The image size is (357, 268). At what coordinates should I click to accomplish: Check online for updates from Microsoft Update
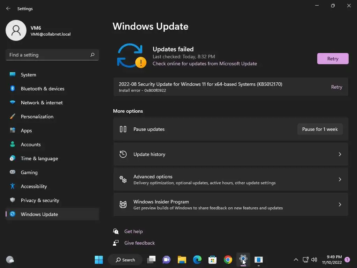(x=205, y=64)
